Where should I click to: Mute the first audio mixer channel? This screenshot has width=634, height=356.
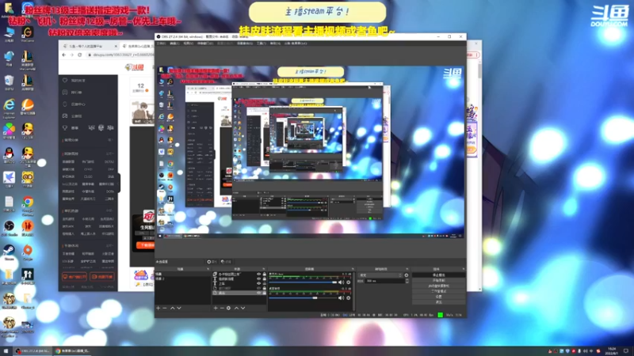click(341, 282)
